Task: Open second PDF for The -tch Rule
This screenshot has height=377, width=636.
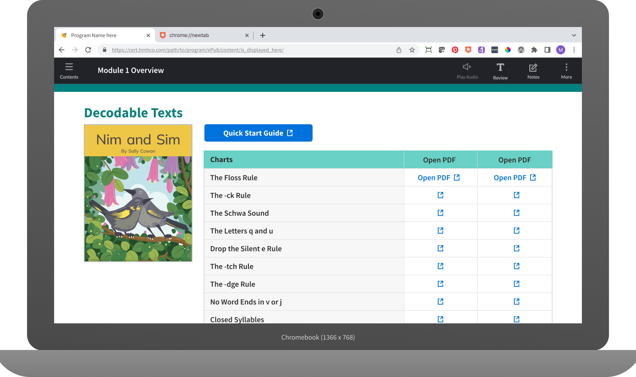Action: (517, 266)
